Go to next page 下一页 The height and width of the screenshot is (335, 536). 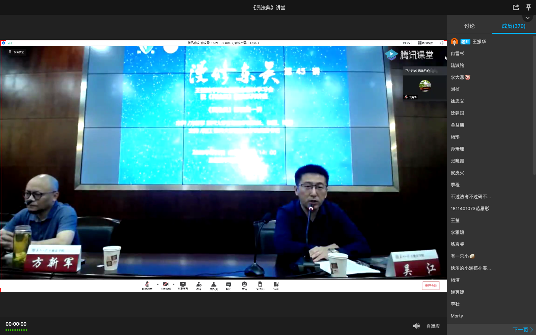[522, 330]
